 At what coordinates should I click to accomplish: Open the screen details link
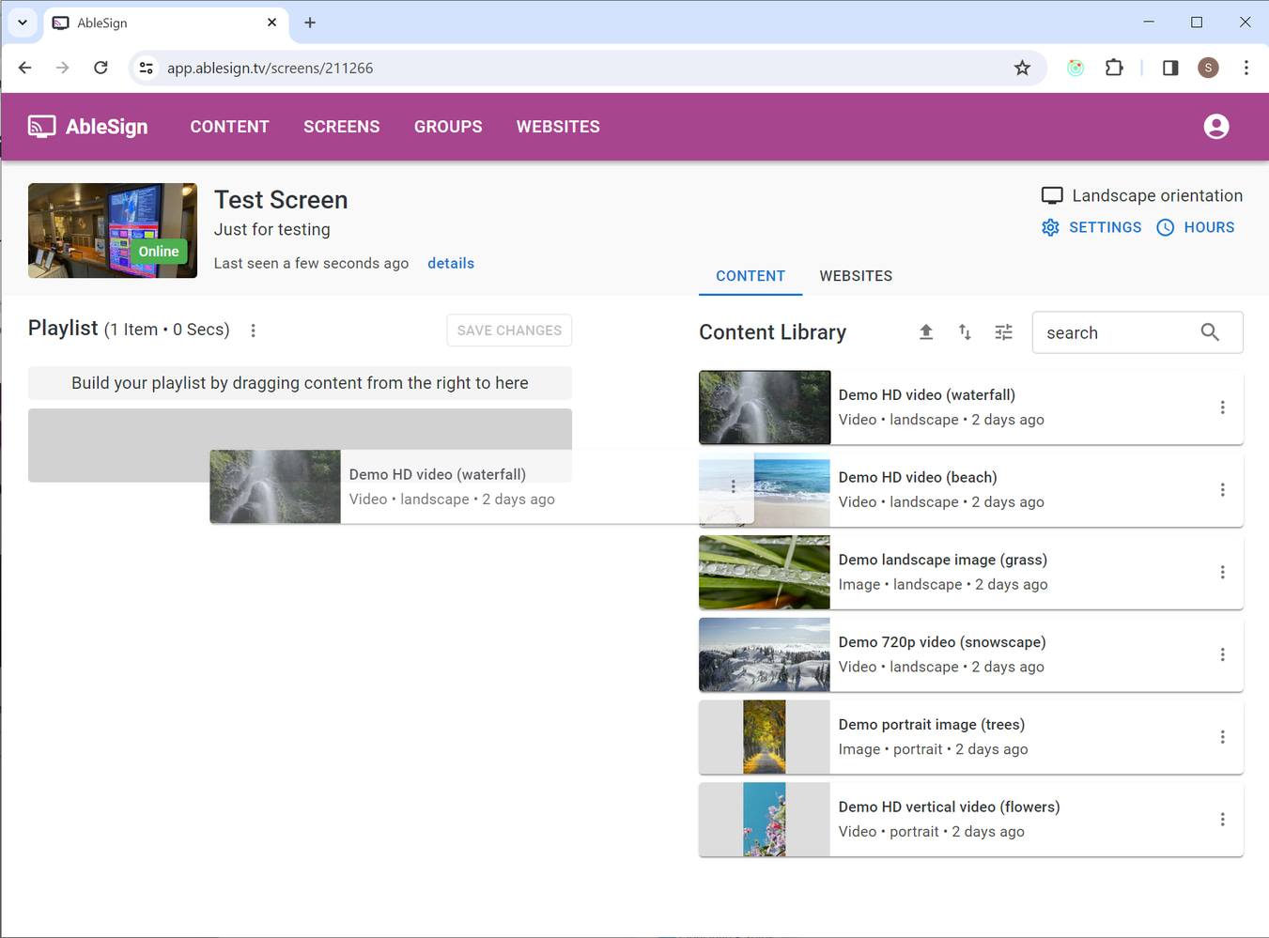pyautogui.click(x=451, y=264)
